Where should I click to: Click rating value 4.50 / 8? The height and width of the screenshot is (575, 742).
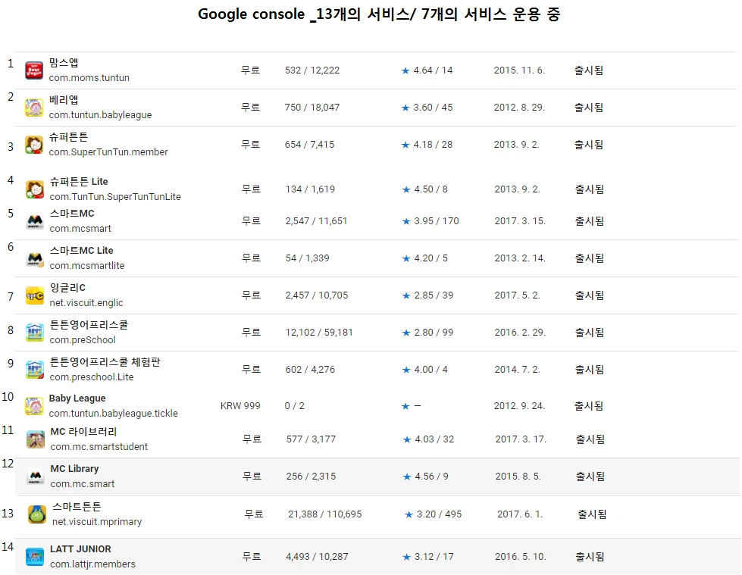[x=431, y=189]
